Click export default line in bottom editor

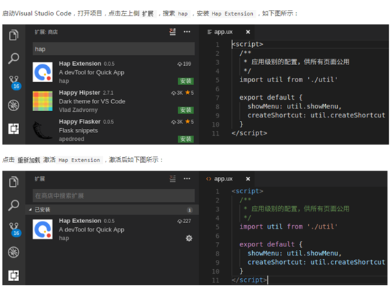271,244
